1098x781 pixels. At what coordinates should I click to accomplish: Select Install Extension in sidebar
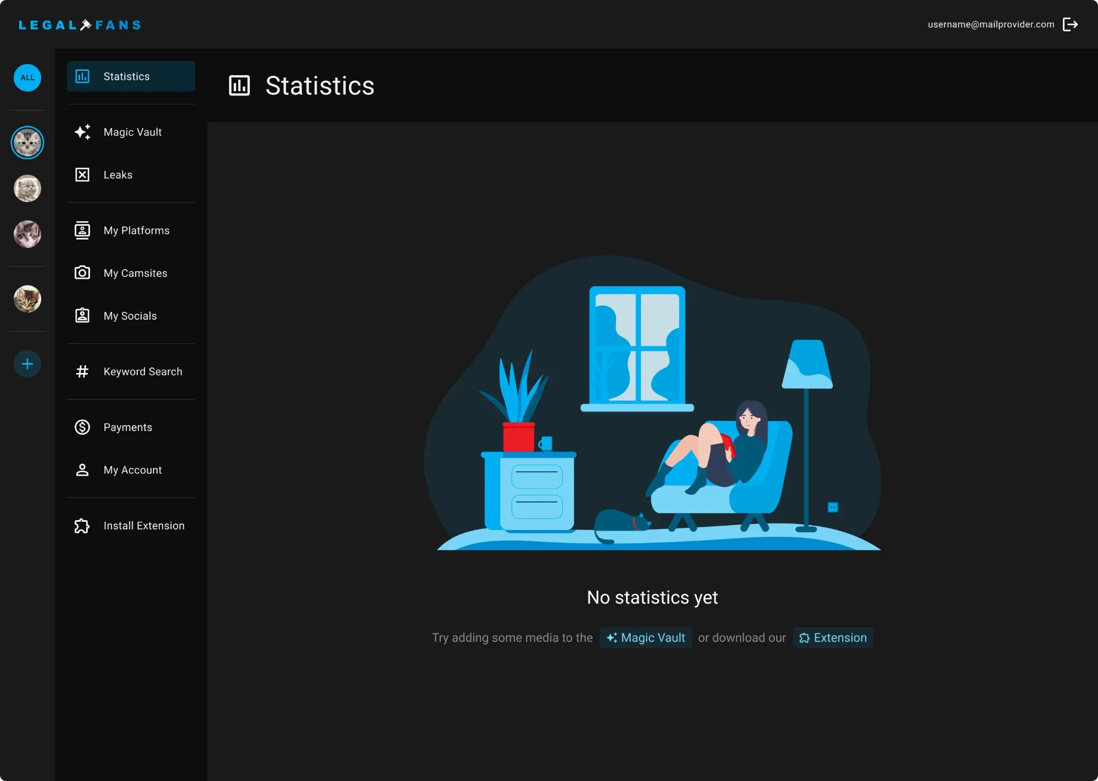[131, 526]
